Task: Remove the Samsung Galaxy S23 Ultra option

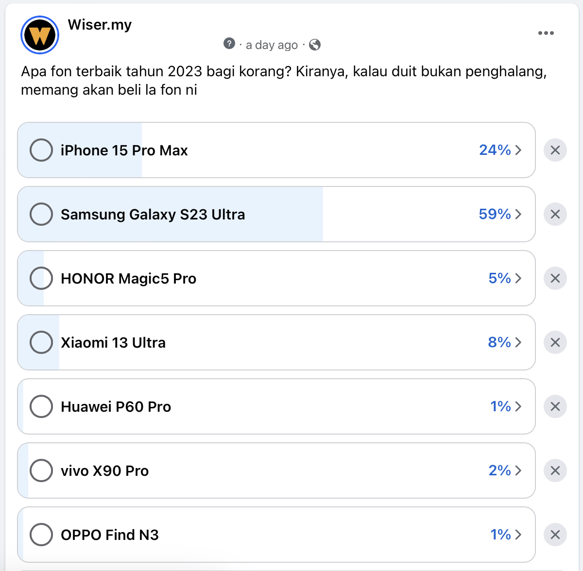Action: point(555,214)
